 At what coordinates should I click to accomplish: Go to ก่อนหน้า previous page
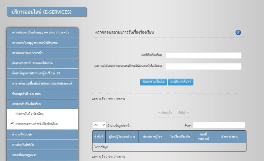[x=164, y=113]
